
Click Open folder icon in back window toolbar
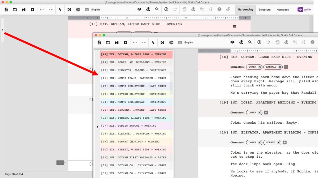click(x=15, y=10)
